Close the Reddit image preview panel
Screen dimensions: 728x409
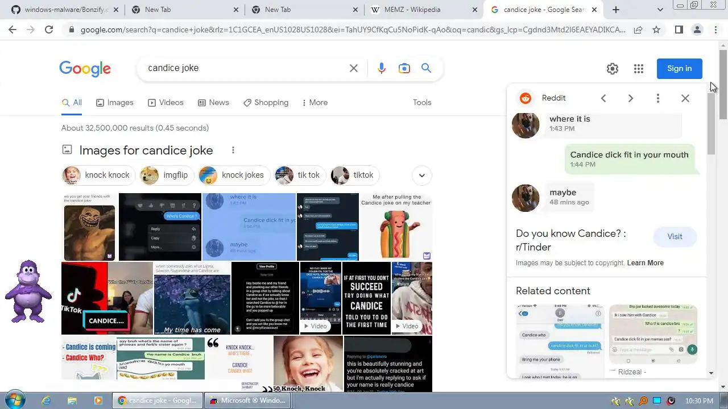pos(685,98)
